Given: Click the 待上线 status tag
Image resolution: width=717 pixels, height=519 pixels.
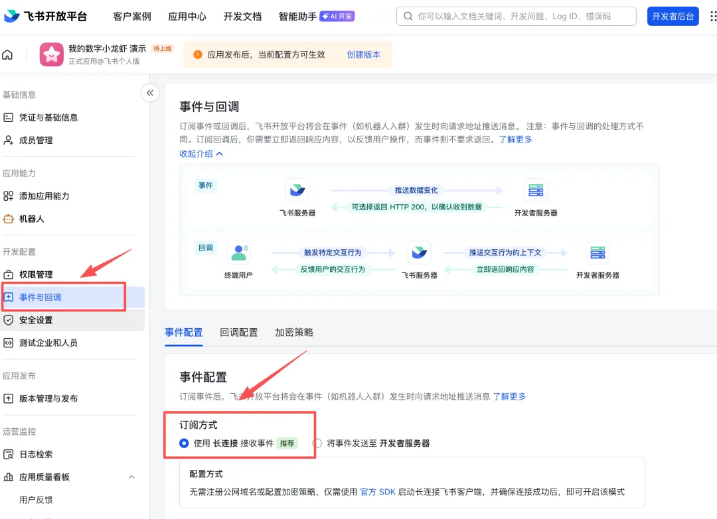Looking at the screenshot, I should (163, 49).
